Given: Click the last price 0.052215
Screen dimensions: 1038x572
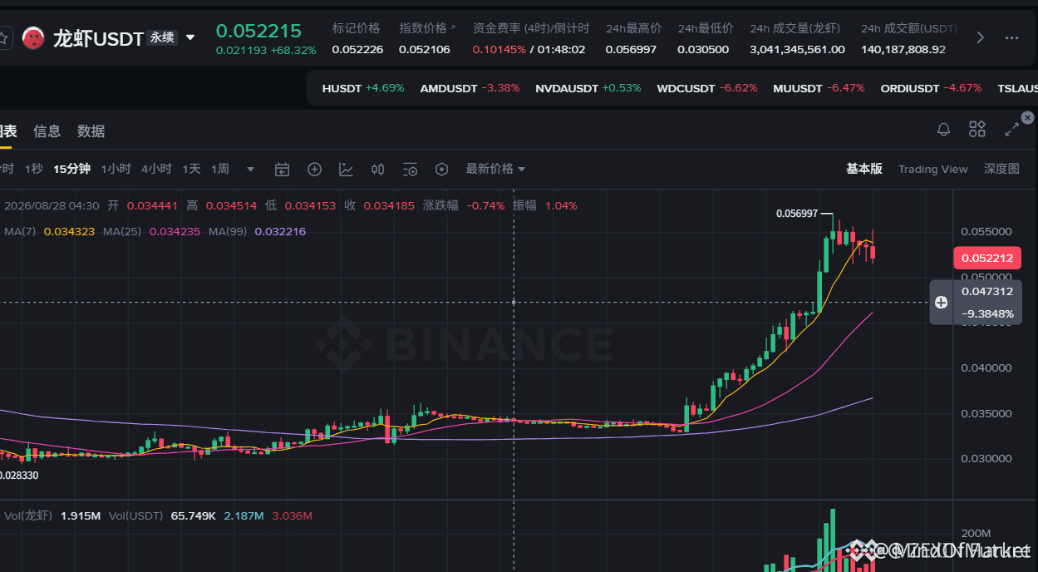Looking at the screenshot, I should [x=258, y=31].
